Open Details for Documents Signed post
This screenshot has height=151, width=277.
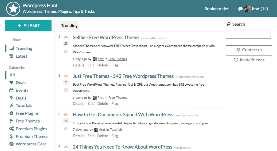point(79,136)
